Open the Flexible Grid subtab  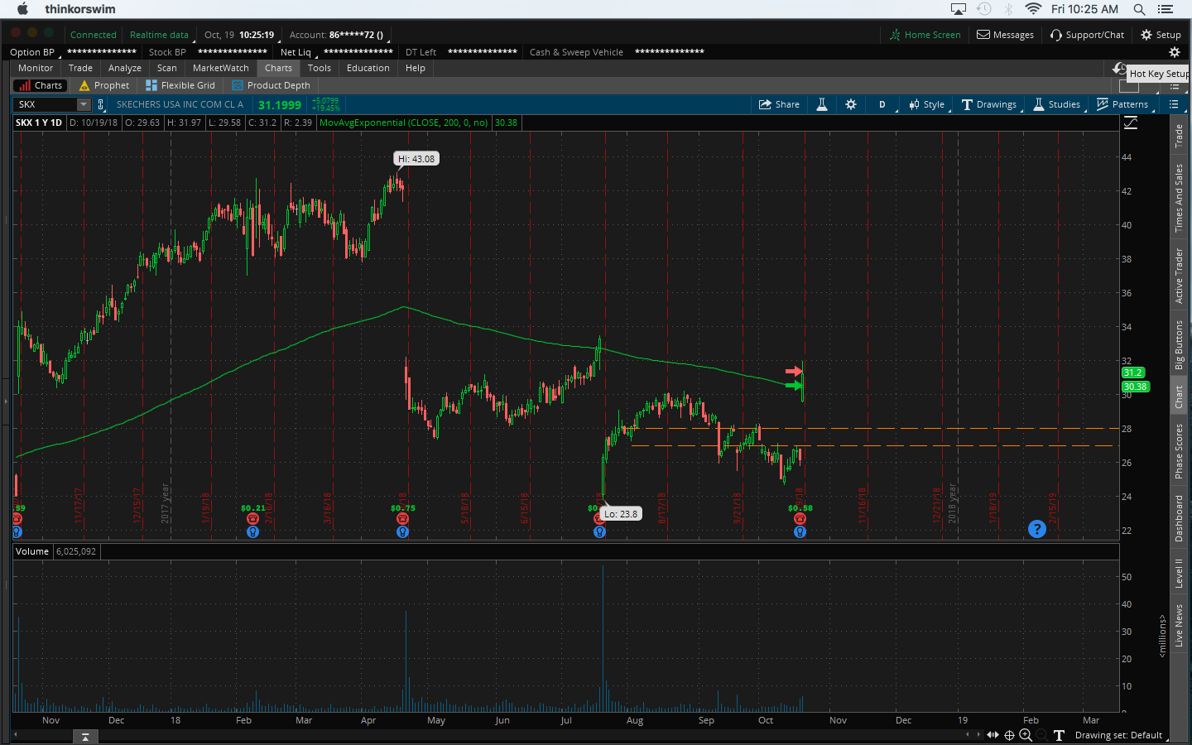[x=180, y=85]
